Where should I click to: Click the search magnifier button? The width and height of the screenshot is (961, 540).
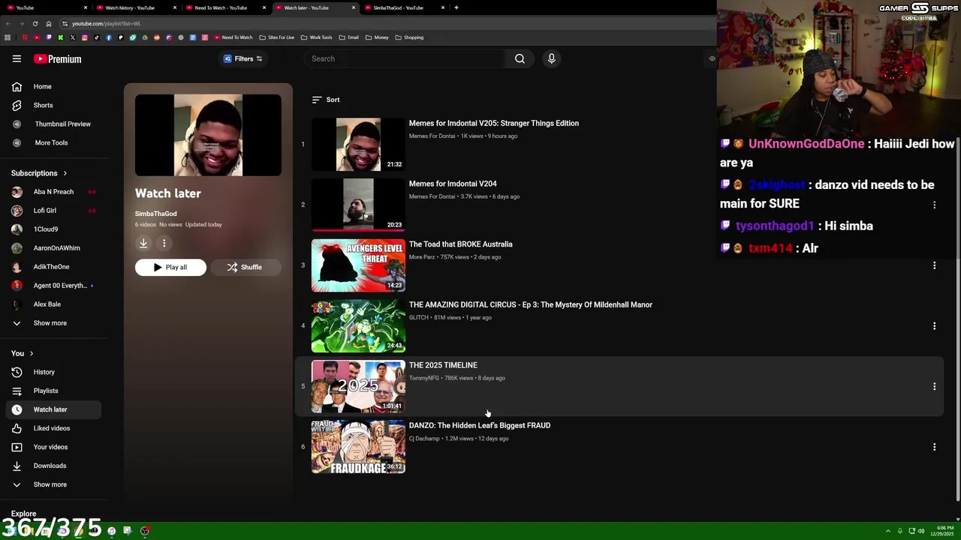tap(520, 58)
